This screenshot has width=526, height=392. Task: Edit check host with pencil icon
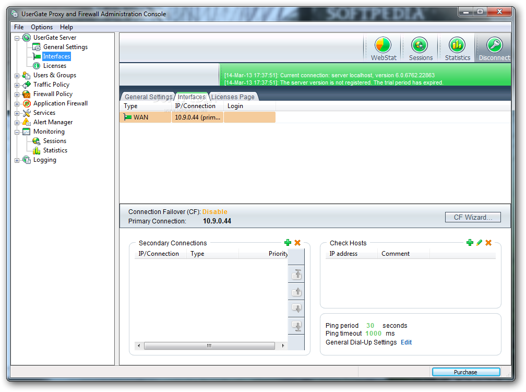(479, 242)
